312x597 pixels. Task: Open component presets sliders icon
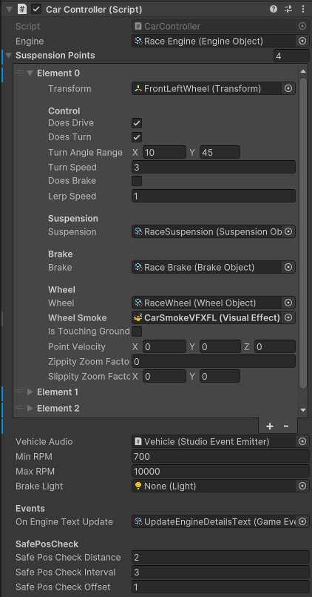pyautogui.click(x=288, y=9)
